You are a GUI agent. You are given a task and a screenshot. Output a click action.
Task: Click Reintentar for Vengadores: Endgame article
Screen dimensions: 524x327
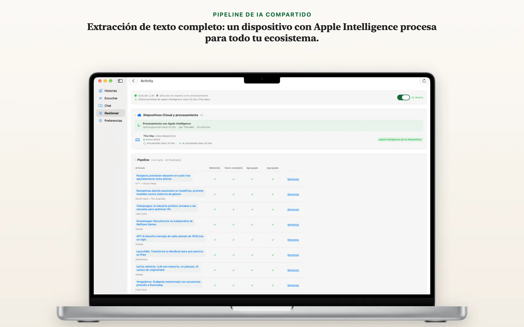pos(293,285)
